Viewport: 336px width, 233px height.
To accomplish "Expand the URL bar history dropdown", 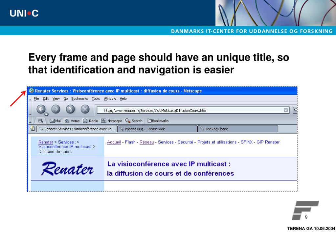I will (286, 110).
